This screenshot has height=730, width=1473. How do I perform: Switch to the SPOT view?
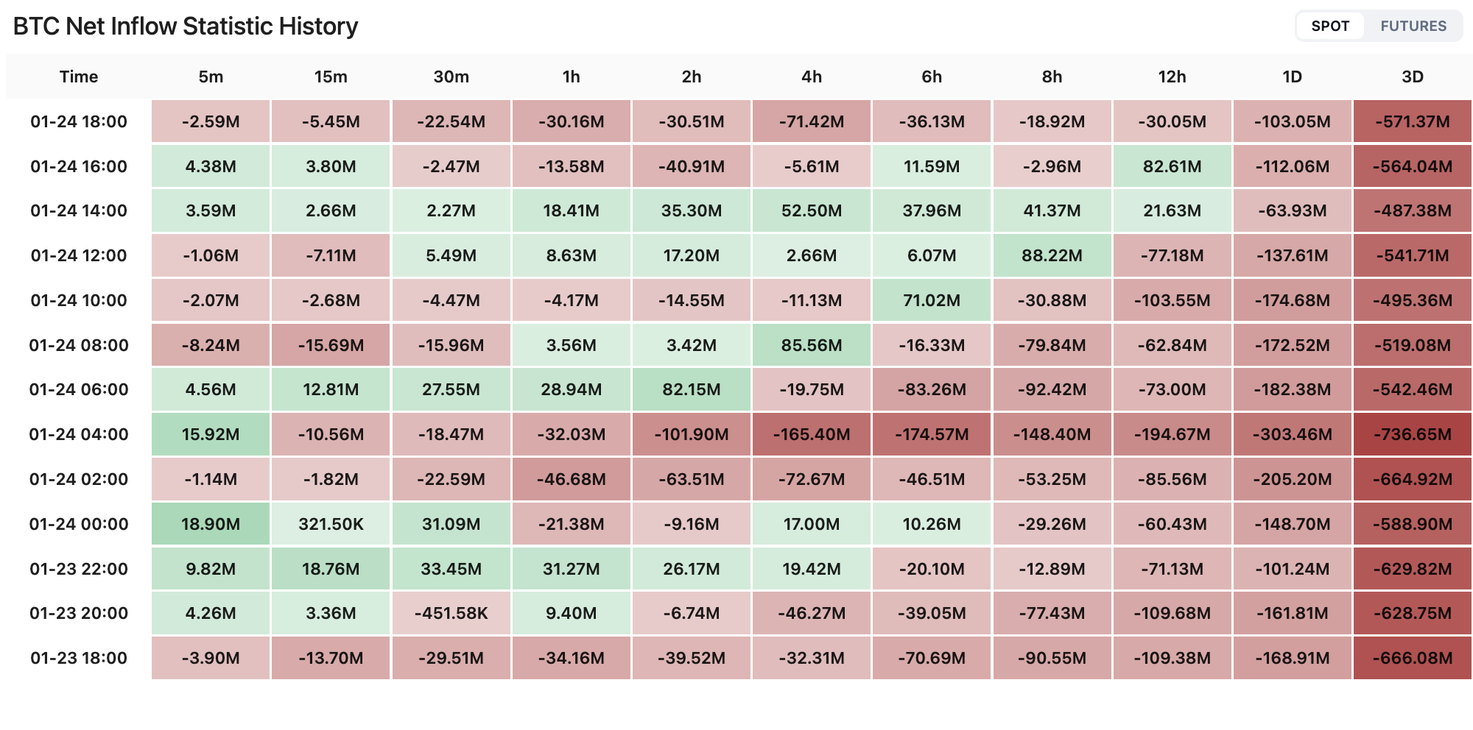point(1330,26)
